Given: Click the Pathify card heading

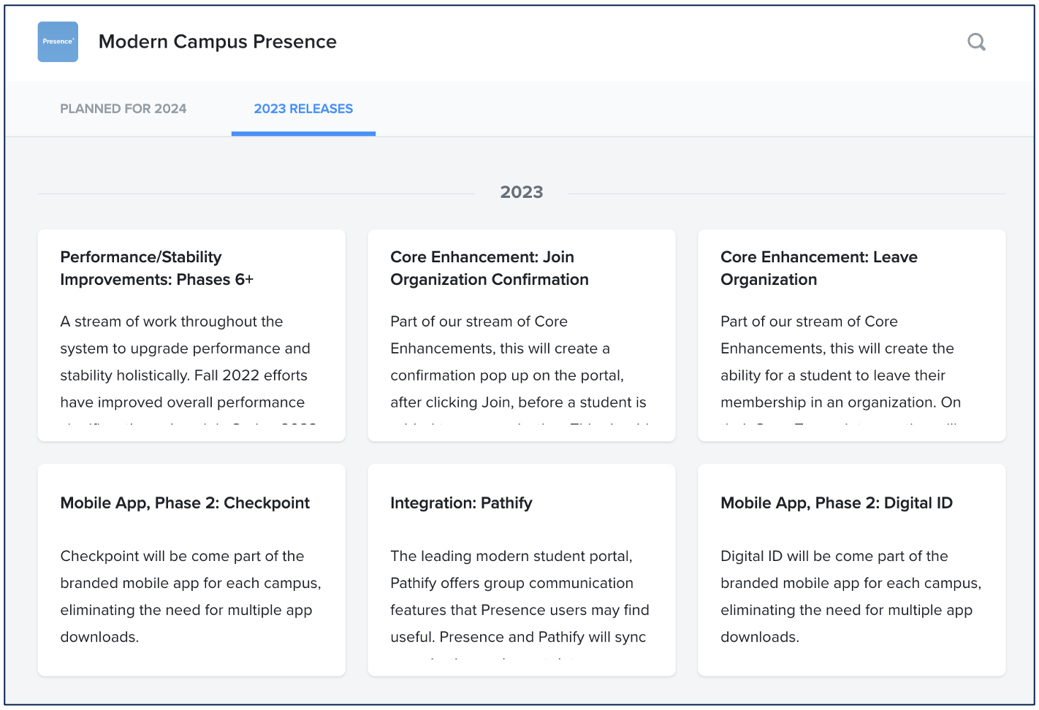Looking at the screenshot, I should [x=461, y=503].
